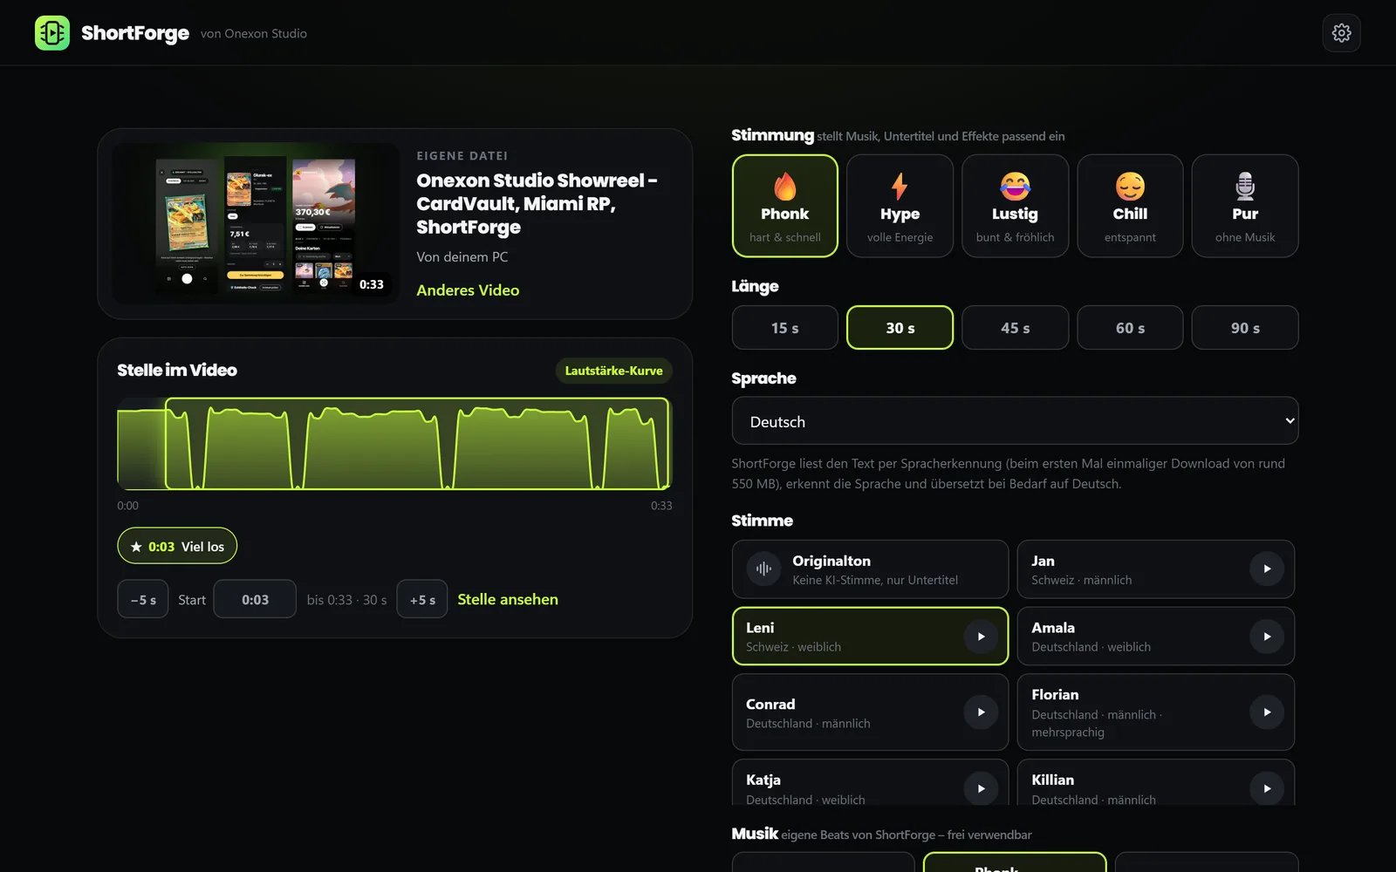Play Killian voice preview
This screenshot has height=872, width=1396.
(1266, 788)
